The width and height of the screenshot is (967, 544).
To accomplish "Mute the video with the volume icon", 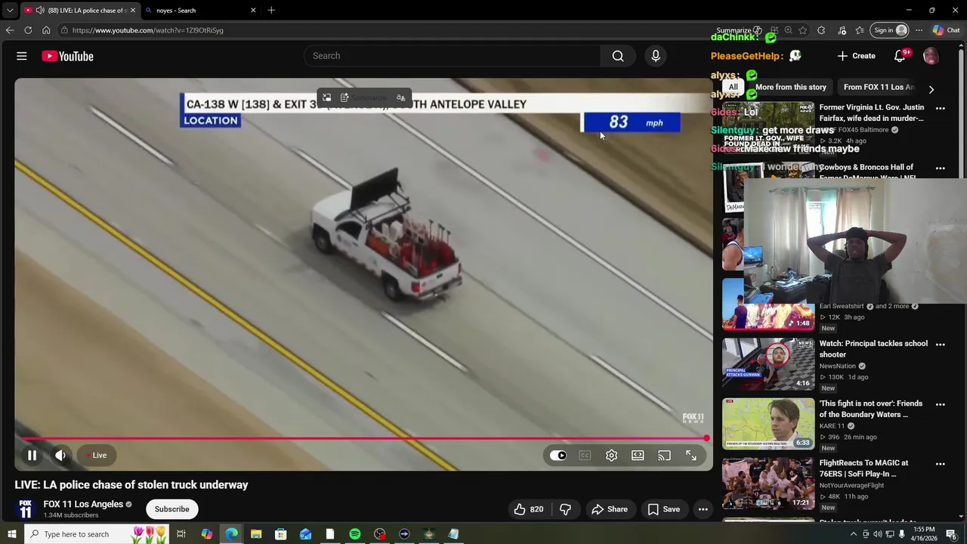I will point(60,456).
